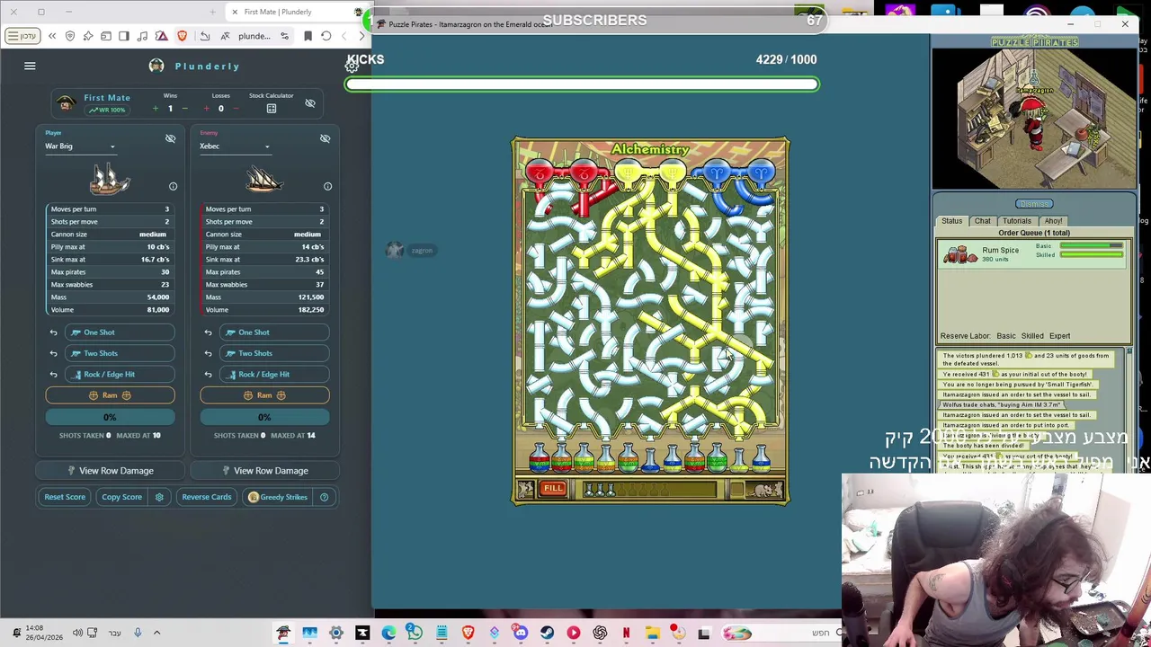Open the browser site settings icon
This screenshot has height=647, width=1151.
click(284, 36)
